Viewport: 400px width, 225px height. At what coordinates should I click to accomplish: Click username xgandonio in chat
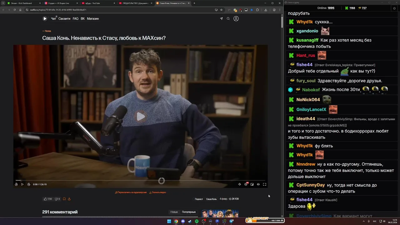tap(307, 31)
